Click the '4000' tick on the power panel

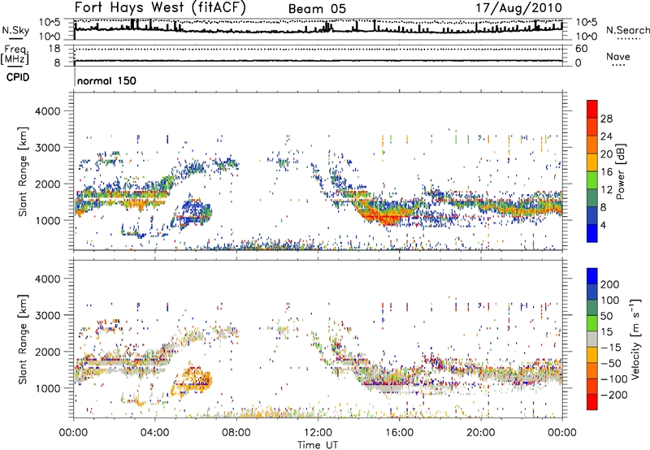point(48,111)
